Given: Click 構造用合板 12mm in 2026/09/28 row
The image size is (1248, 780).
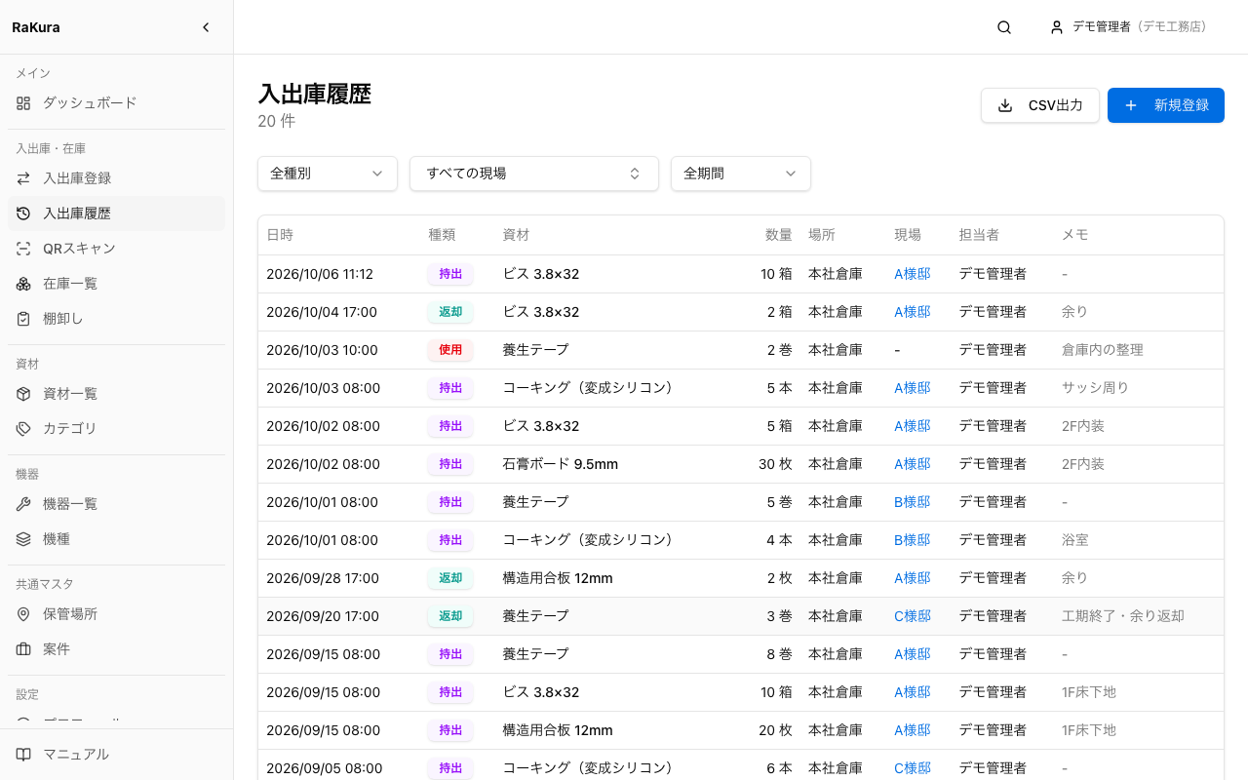Looking at the screenshot, I should tap(558, 578).
